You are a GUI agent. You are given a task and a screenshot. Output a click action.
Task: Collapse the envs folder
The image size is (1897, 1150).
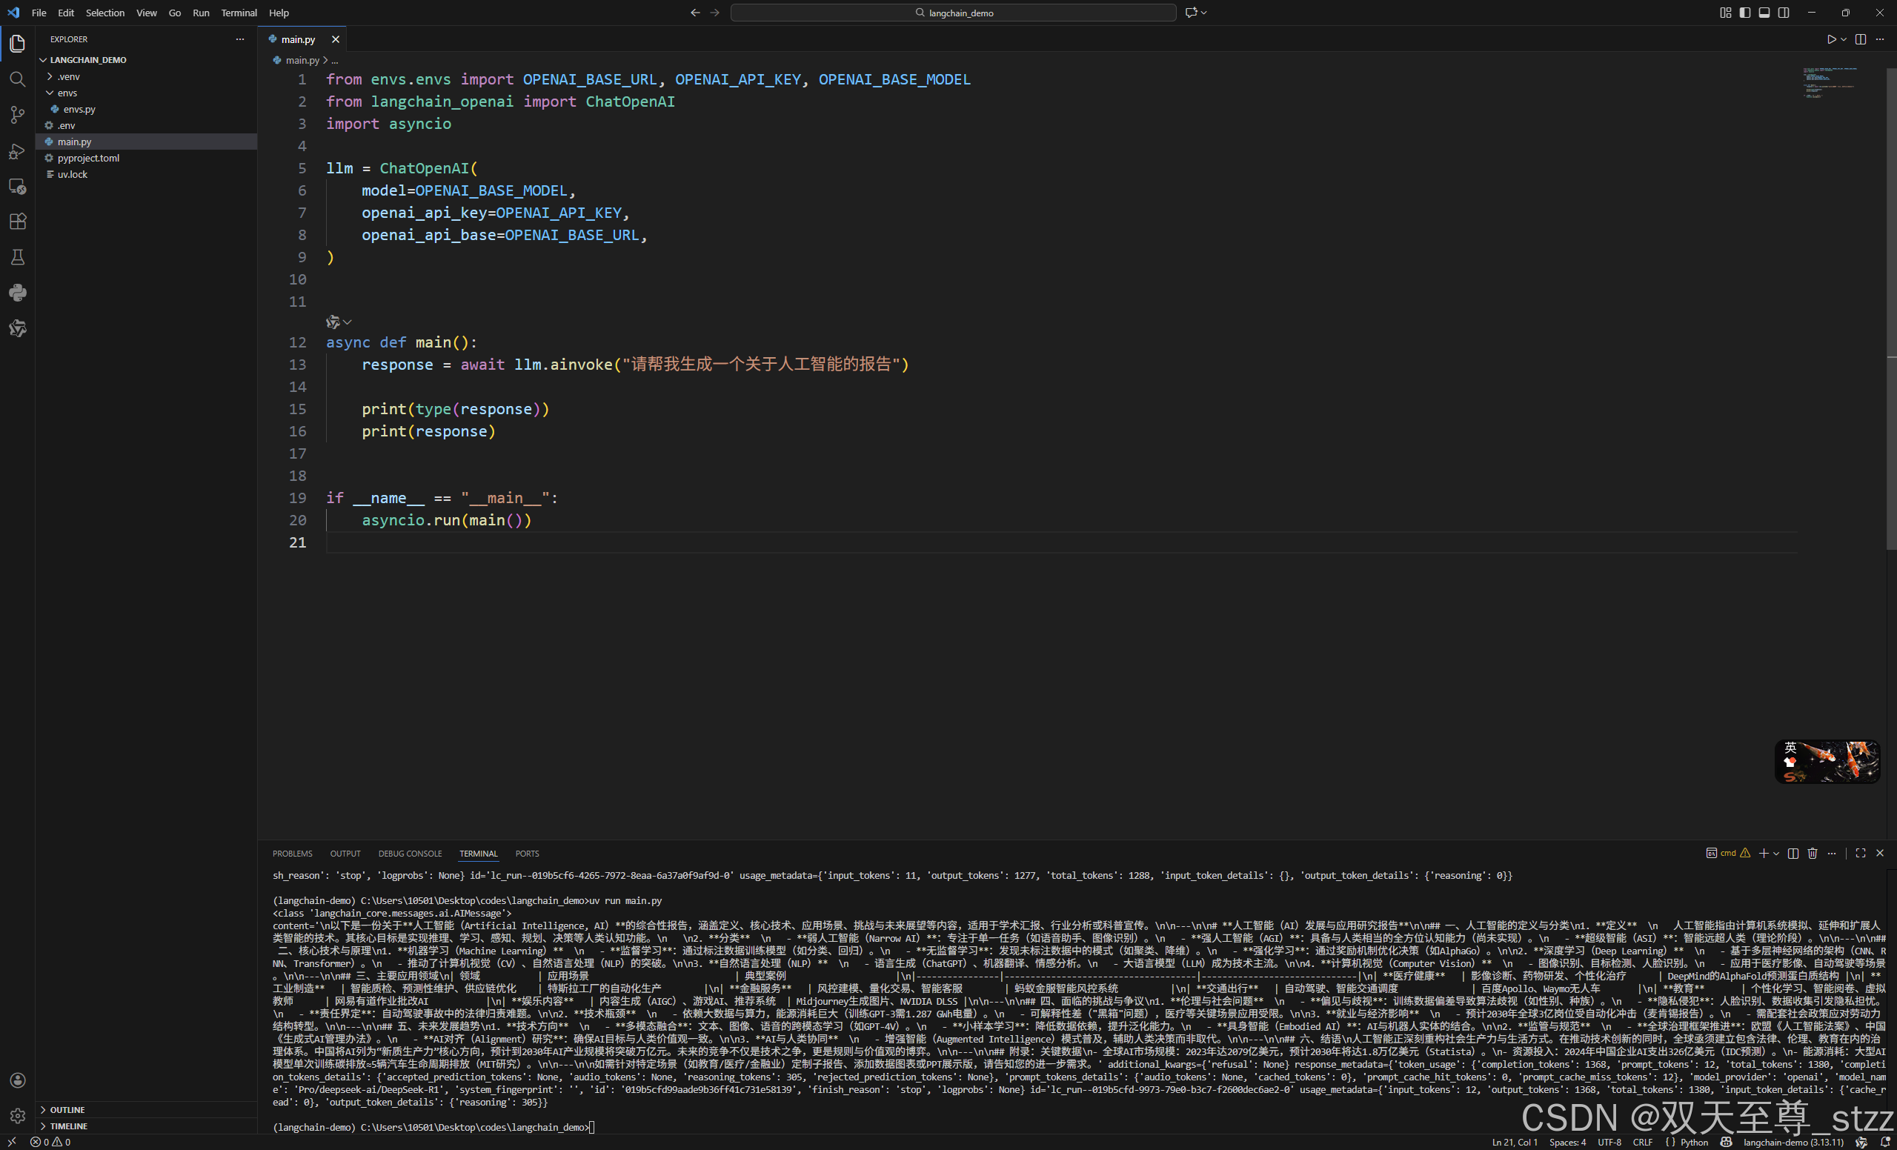[x=50, y=93]
